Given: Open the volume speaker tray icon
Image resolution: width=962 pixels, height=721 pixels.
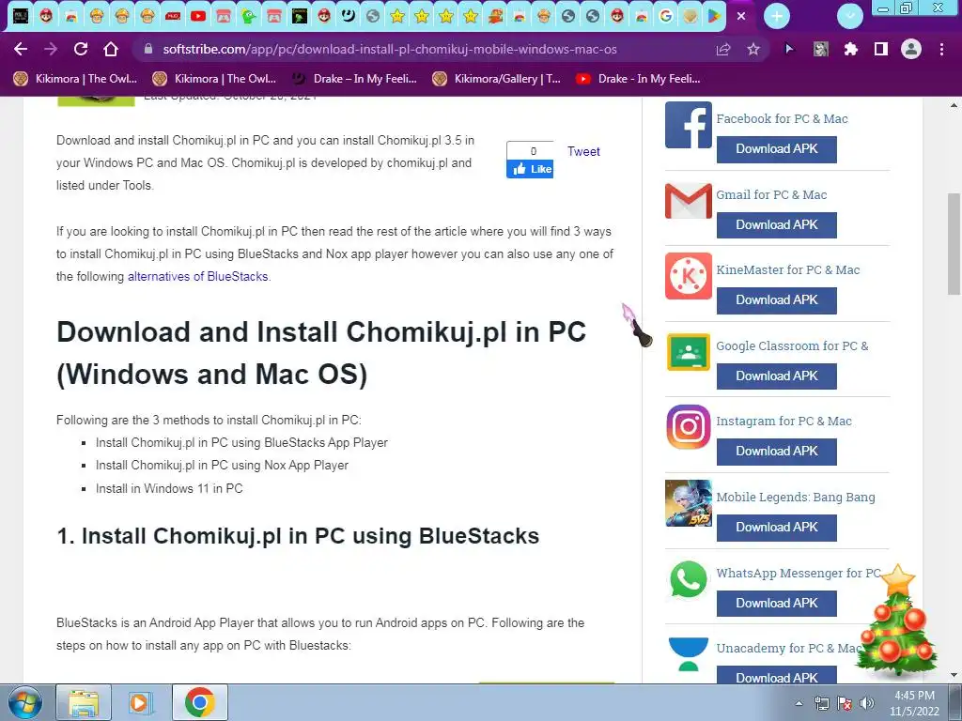Looking at the screenshot, I should point(866,703).
